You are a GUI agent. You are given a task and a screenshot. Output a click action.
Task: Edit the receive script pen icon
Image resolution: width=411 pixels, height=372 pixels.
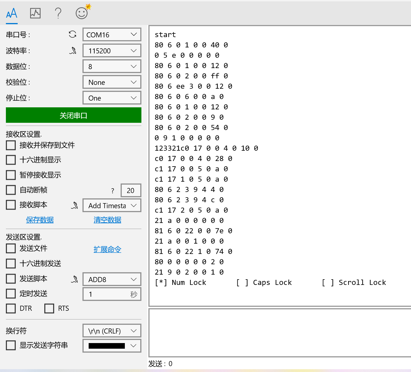coord(75,205)
